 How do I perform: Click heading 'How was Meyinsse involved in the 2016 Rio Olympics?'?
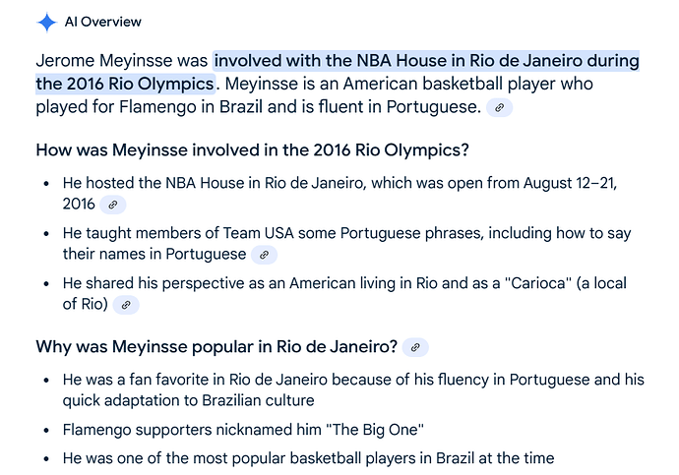click(253, 150)
